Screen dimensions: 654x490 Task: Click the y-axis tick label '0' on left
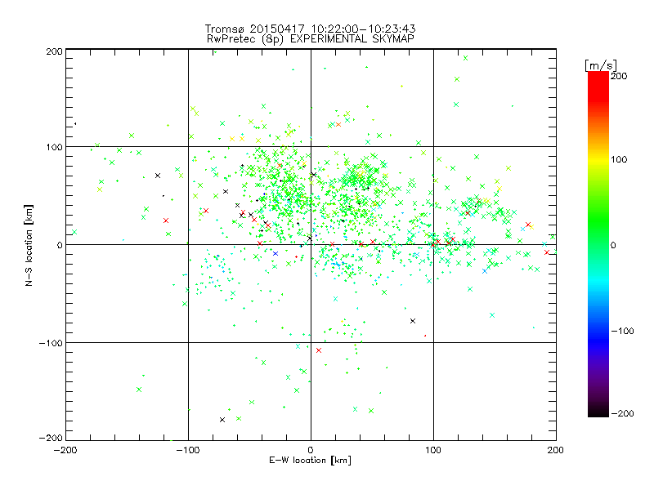tap(60, 245)
